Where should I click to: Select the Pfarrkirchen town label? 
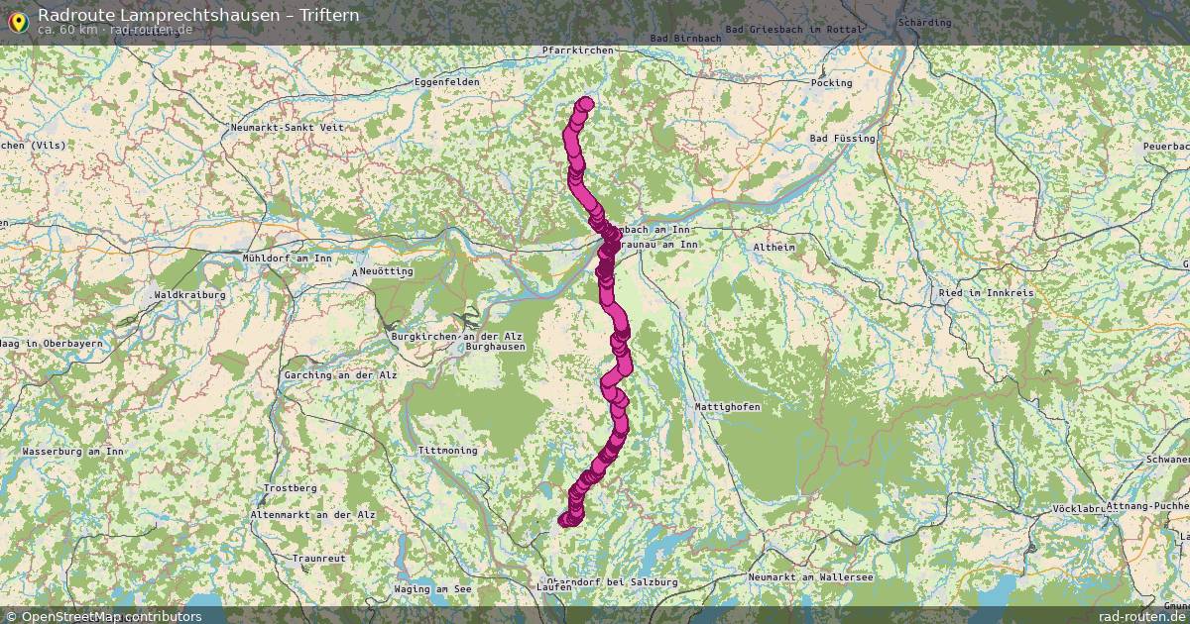tap(578, 50)
